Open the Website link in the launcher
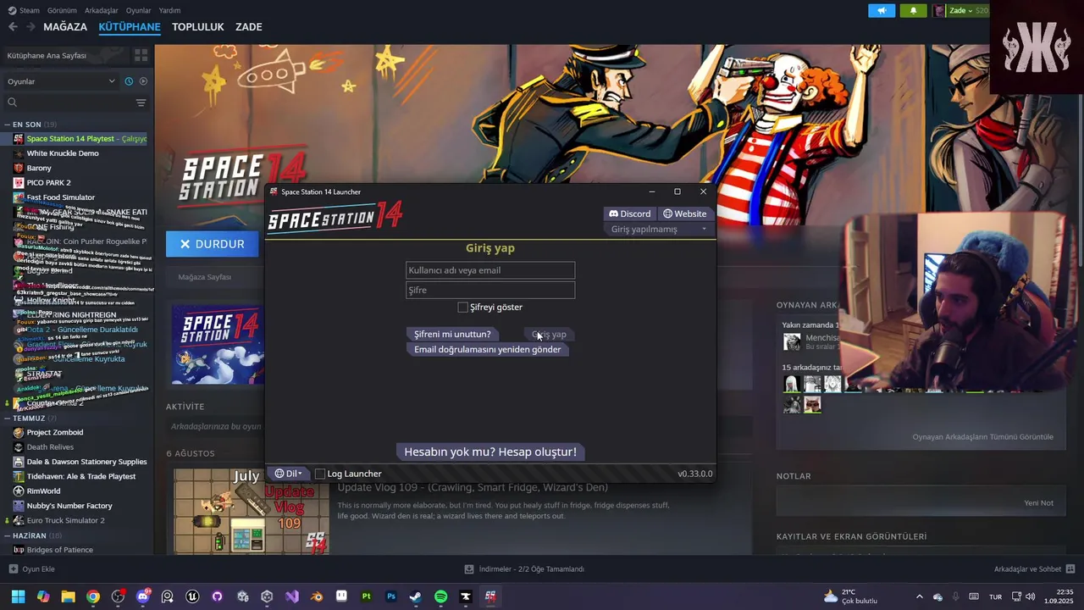Viewport: 1084px width, 610px height. click(x=684, y=213)
